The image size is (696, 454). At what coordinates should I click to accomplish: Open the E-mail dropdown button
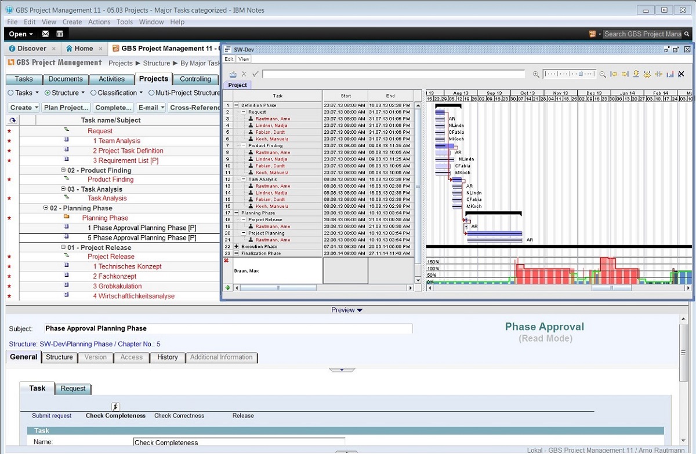tap(151, 108)
